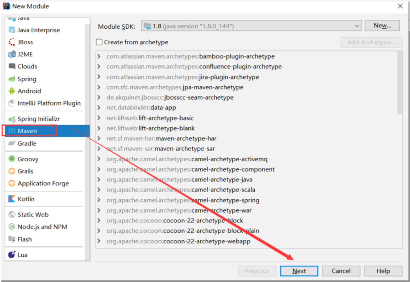This screenshot has width=410, height=282.
Task: Open Help for New Module
Action: 383,271
